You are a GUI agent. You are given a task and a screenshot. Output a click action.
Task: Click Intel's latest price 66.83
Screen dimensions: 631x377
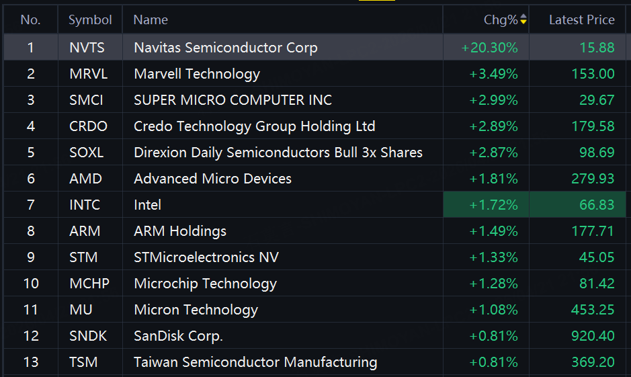pyautogui.click(x=597, y=205)
